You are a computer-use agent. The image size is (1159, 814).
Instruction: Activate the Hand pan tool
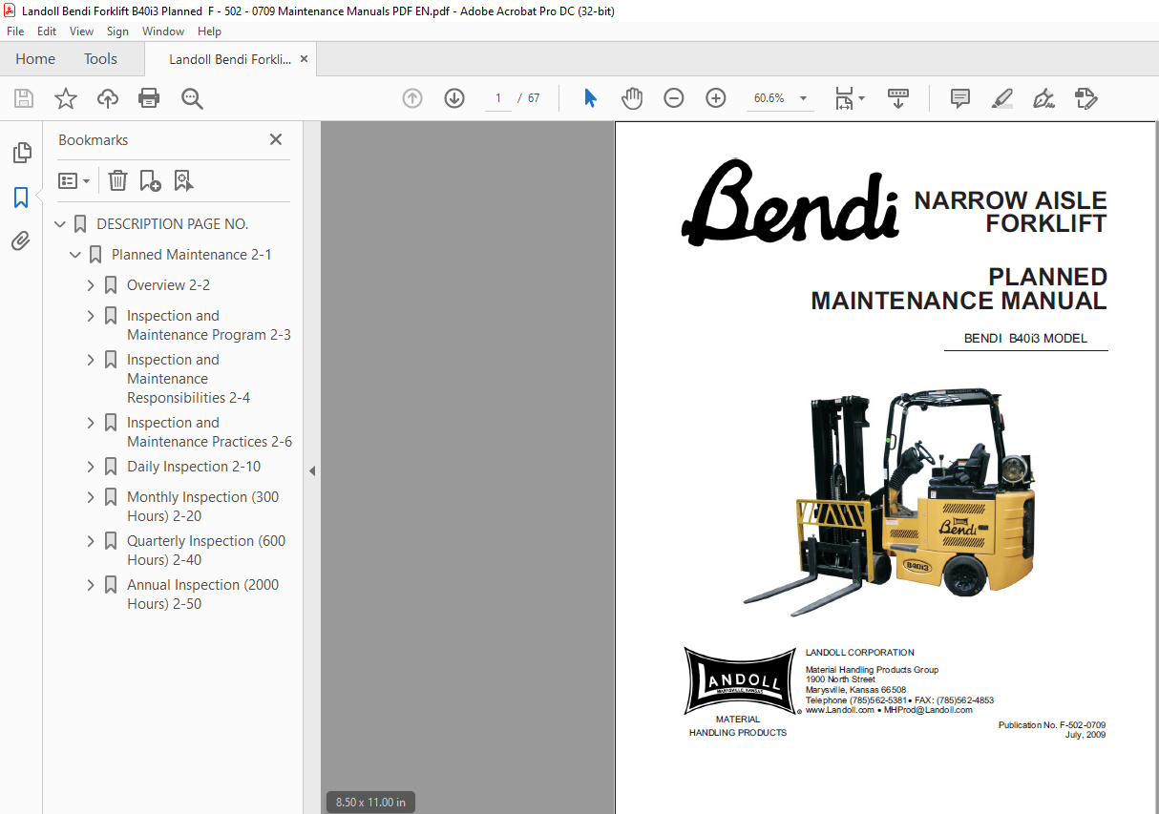tap(632, 98)
